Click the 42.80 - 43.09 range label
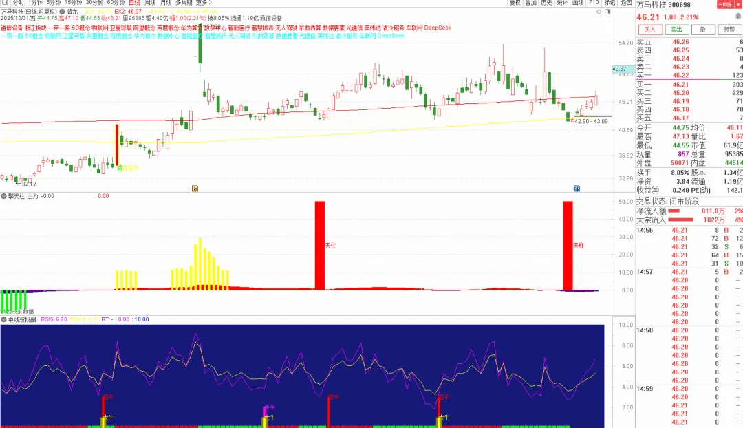The height and width of the screenshot is (428, 743). [x=592, y=121]
